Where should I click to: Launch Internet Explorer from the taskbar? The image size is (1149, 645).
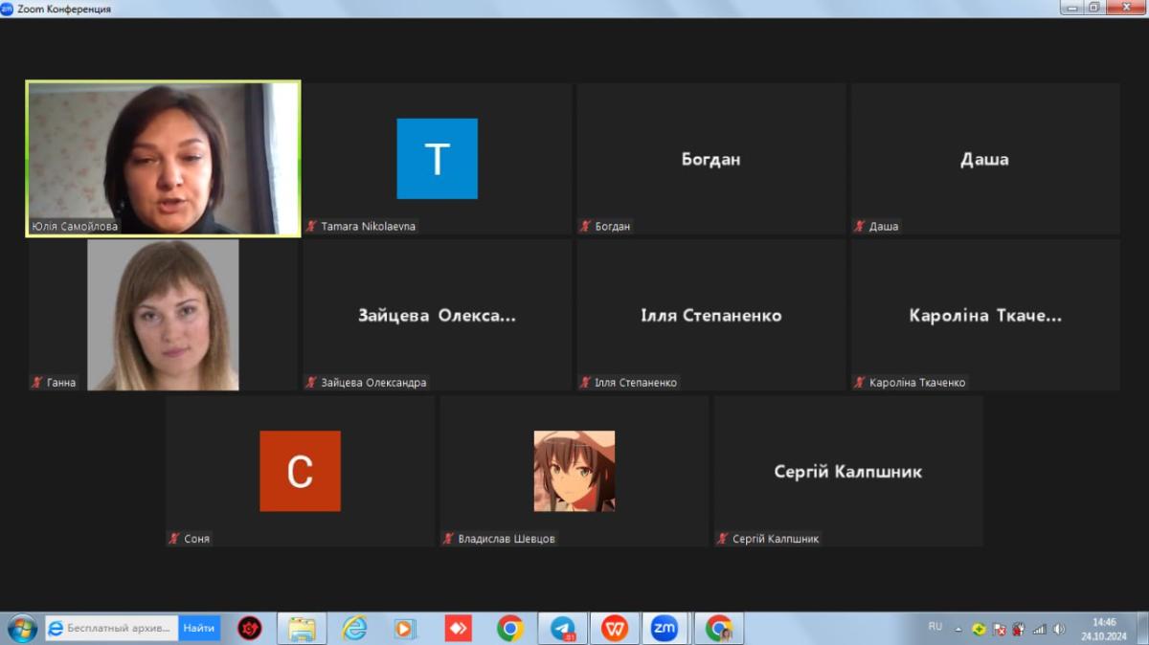pyautogui.click(x=354, y=629)
